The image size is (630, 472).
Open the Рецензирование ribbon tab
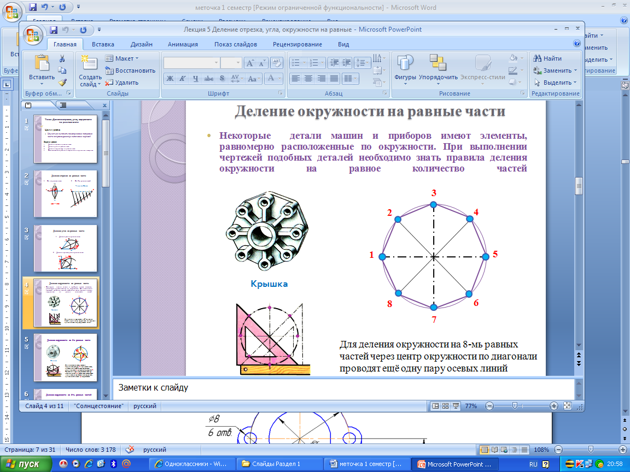297,44
